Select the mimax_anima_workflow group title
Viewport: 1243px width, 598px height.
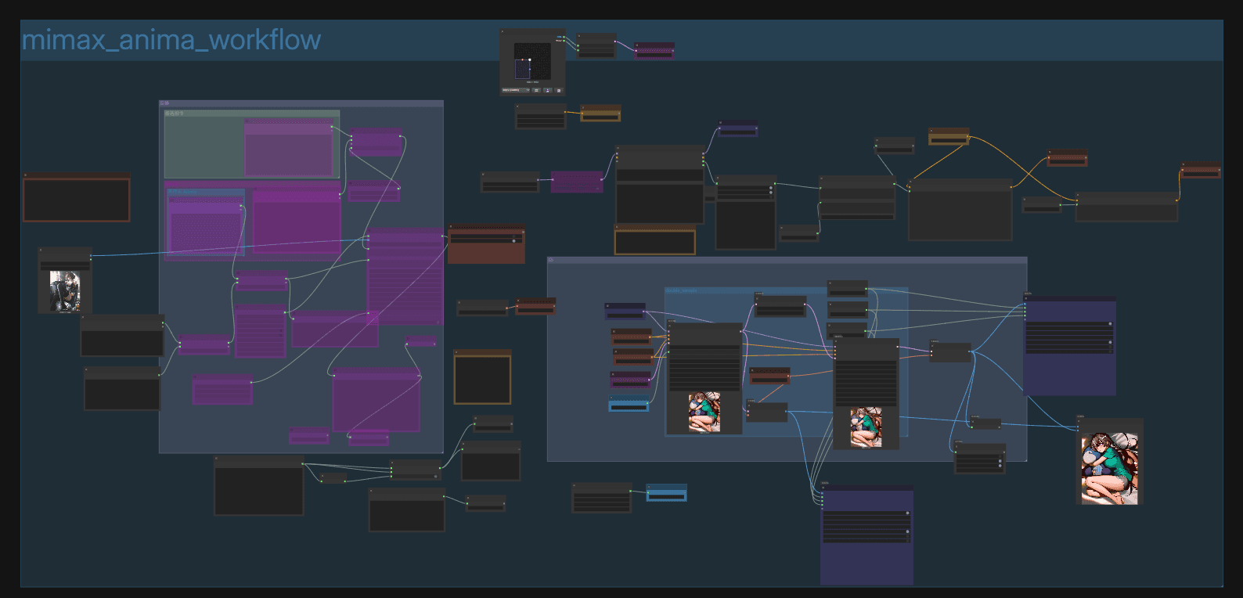tap(171, 40)
